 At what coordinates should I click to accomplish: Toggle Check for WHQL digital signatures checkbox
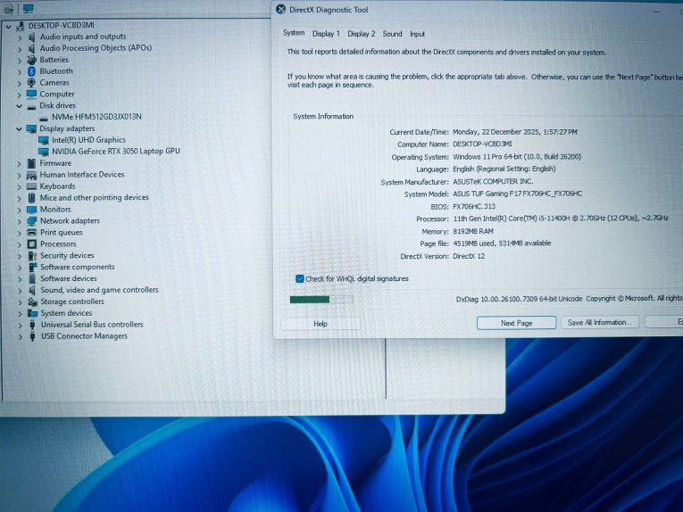pos(300,279)
